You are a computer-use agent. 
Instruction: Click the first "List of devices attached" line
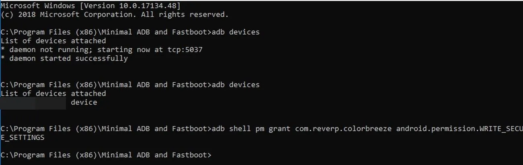pos(53,41)
